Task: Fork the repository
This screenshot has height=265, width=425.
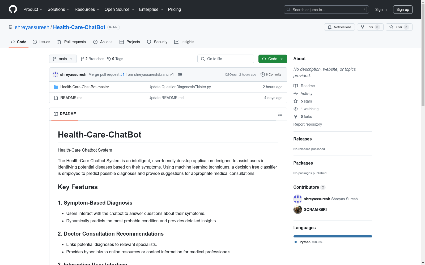Action: [370, 27]
